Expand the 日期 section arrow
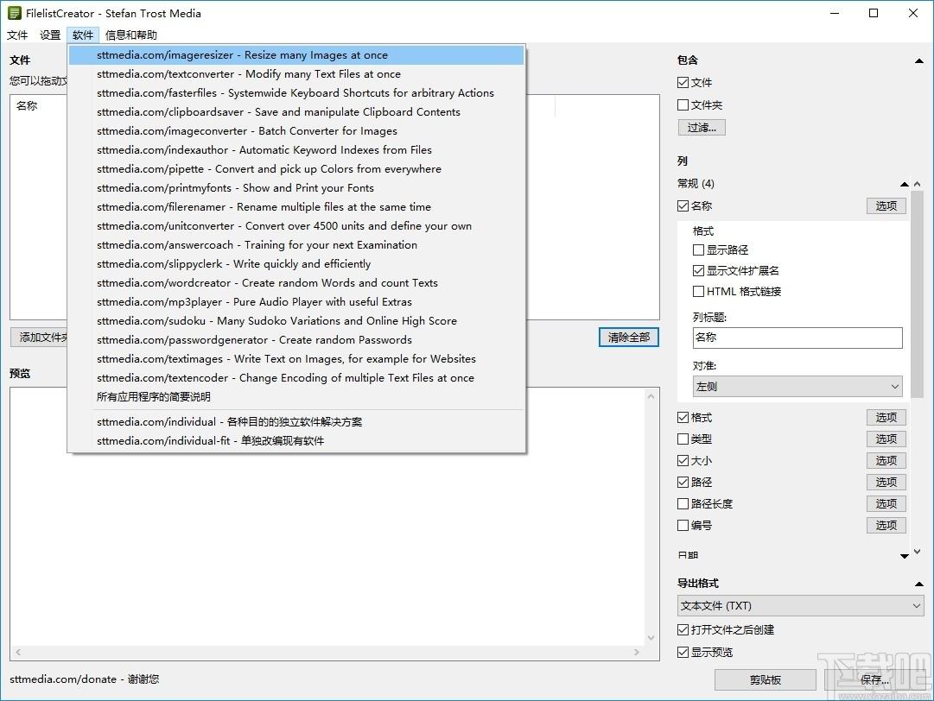This screenshot has width=934, height=701. coord(905,556)
